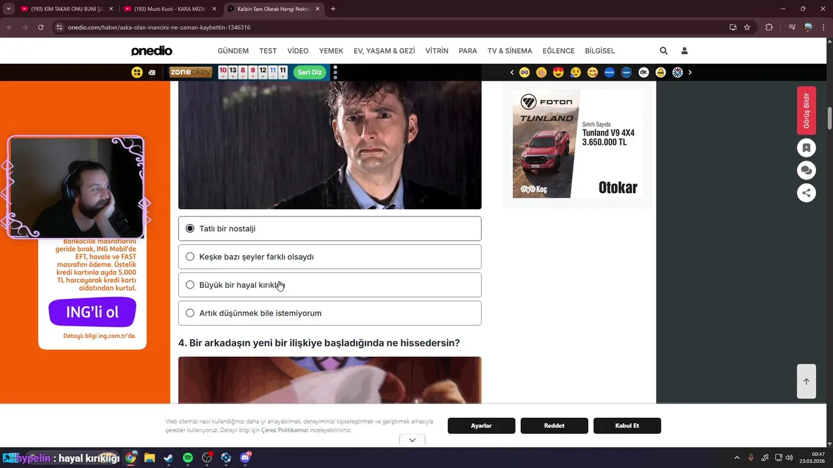Image resolution: width=833 pixels, height=468 pixels.
Task: Open VİDEO menu
Action: (298, 51)
